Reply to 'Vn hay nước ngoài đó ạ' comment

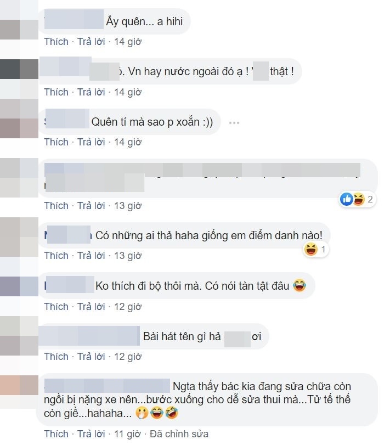pos(91,92)
